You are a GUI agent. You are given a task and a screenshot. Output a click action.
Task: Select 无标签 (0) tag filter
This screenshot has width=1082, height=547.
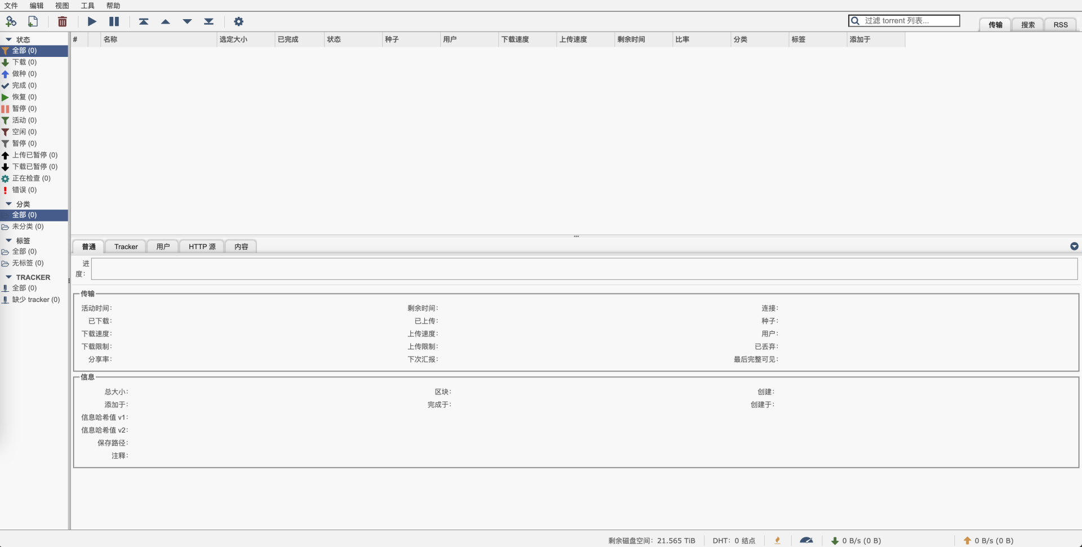[x=34, y=263]
